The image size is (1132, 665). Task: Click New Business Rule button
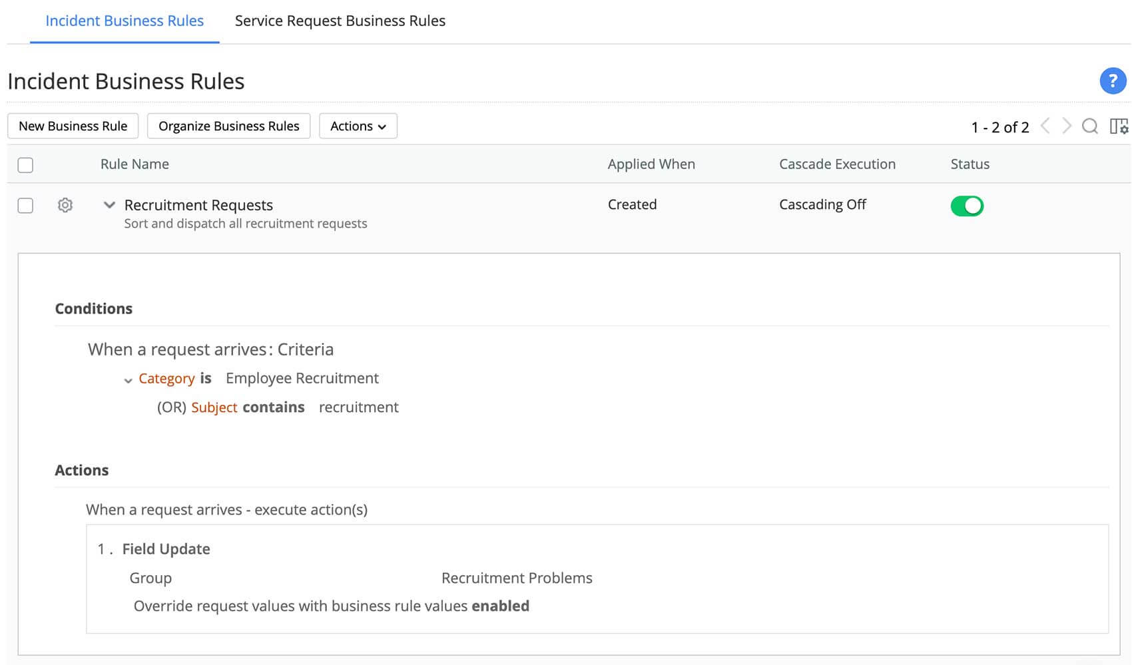coord(73,126)
